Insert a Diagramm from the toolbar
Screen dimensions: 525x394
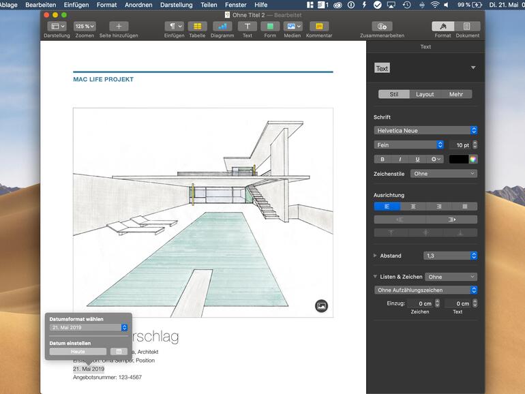222,27
